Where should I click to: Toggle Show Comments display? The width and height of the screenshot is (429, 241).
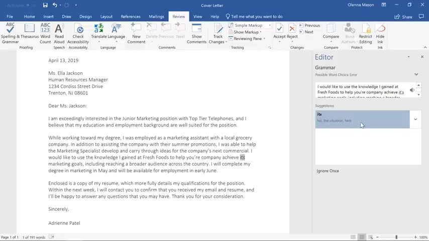196,33
